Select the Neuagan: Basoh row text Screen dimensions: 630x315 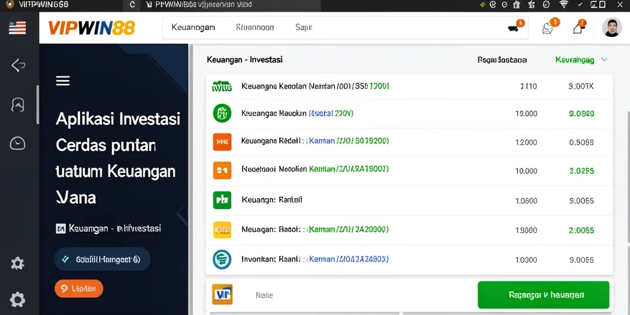tap(314, 229)
